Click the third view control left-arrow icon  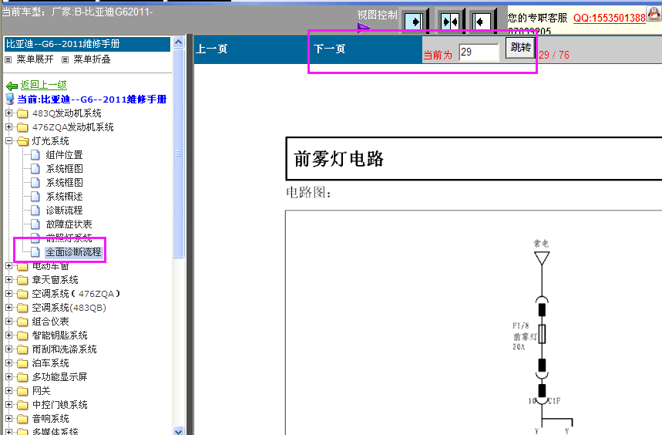(482, 21)
